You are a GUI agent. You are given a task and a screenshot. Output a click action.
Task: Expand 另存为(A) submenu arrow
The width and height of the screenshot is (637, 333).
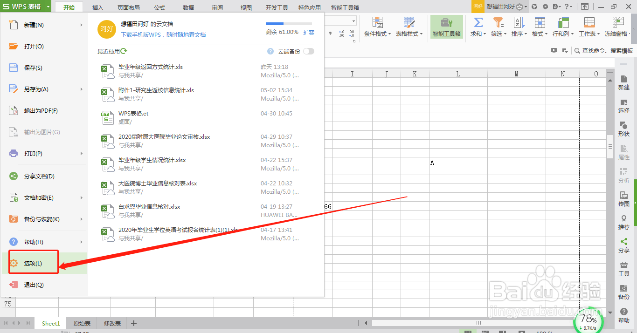pos(82,89)
